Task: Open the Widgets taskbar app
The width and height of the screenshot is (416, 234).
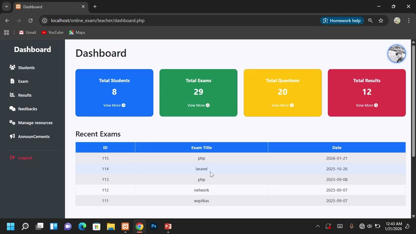Action: click(x=54, y=226)
